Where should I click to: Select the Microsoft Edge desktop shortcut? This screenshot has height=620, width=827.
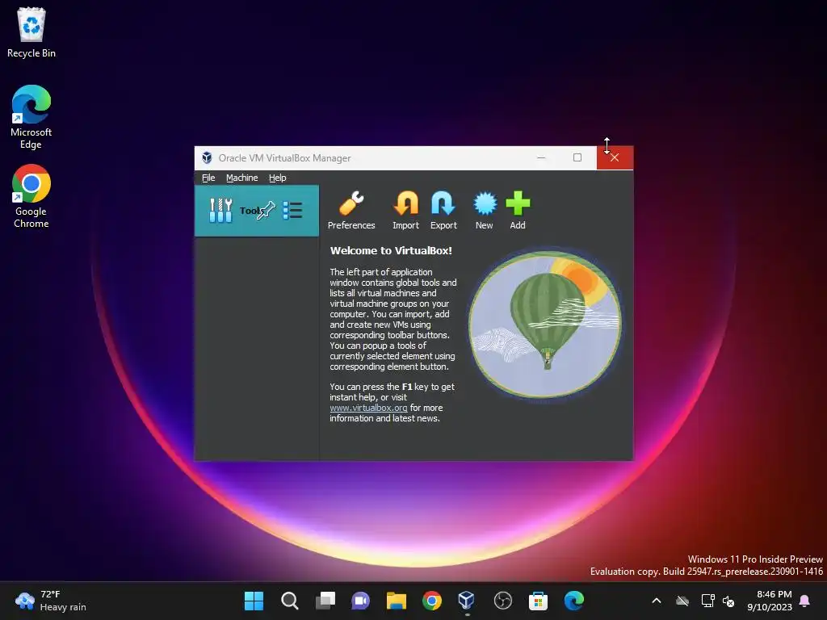31,117
